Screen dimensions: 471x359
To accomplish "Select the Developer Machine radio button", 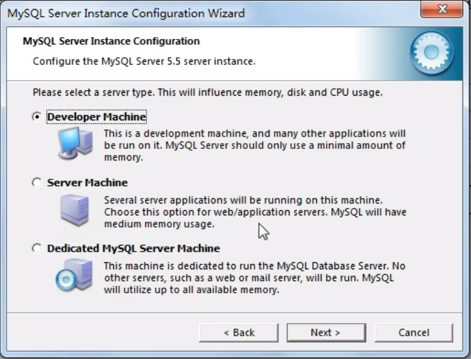I will coord(36,116).
